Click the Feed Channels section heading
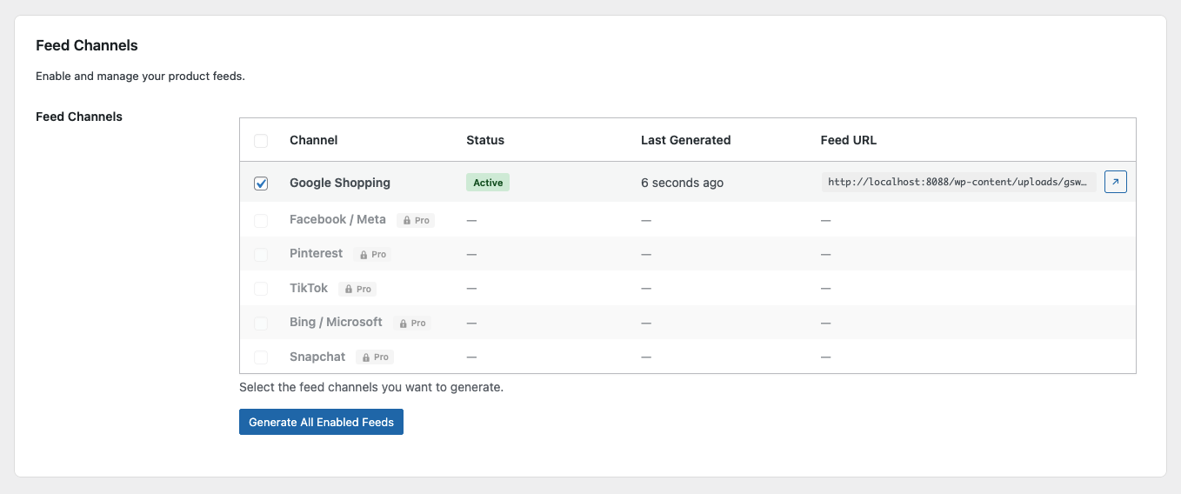Viewport: 1181px width, 494px height. [x=87, y=45]
